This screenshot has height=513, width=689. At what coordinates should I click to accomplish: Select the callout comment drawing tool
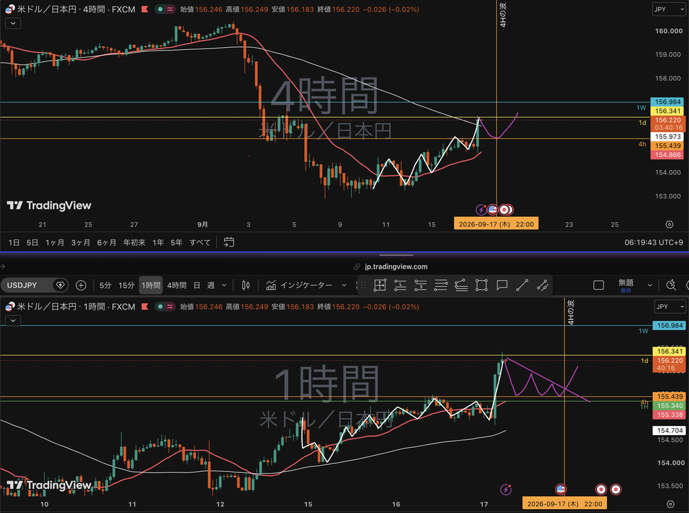(502, 285)
